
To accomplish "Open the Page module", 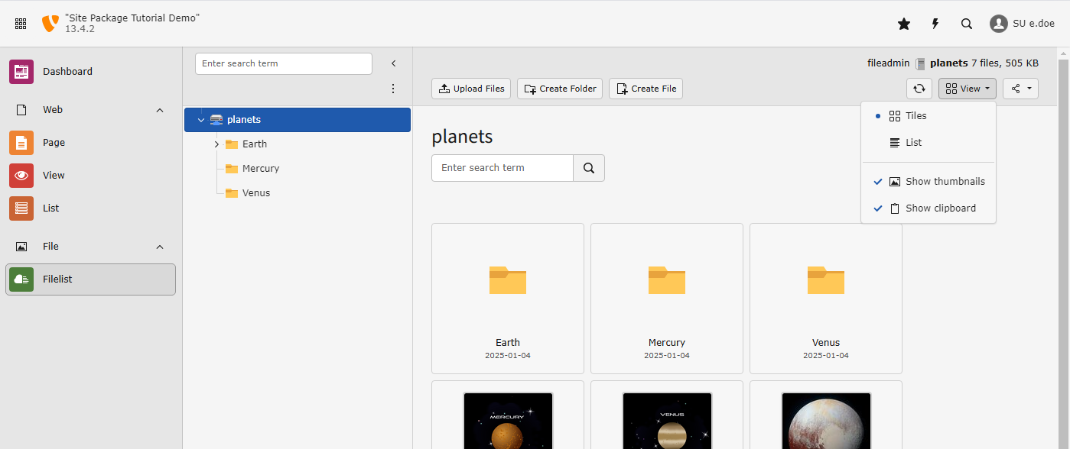I will 91,143.
